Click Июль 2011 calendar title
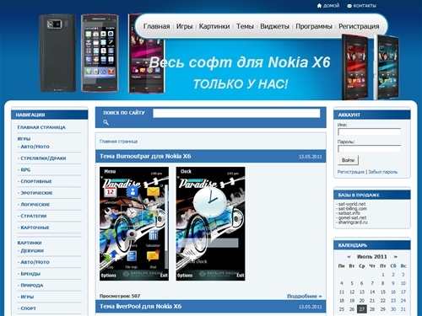The width and height of the screenshot is (422, 316). [x=372, y=256]
